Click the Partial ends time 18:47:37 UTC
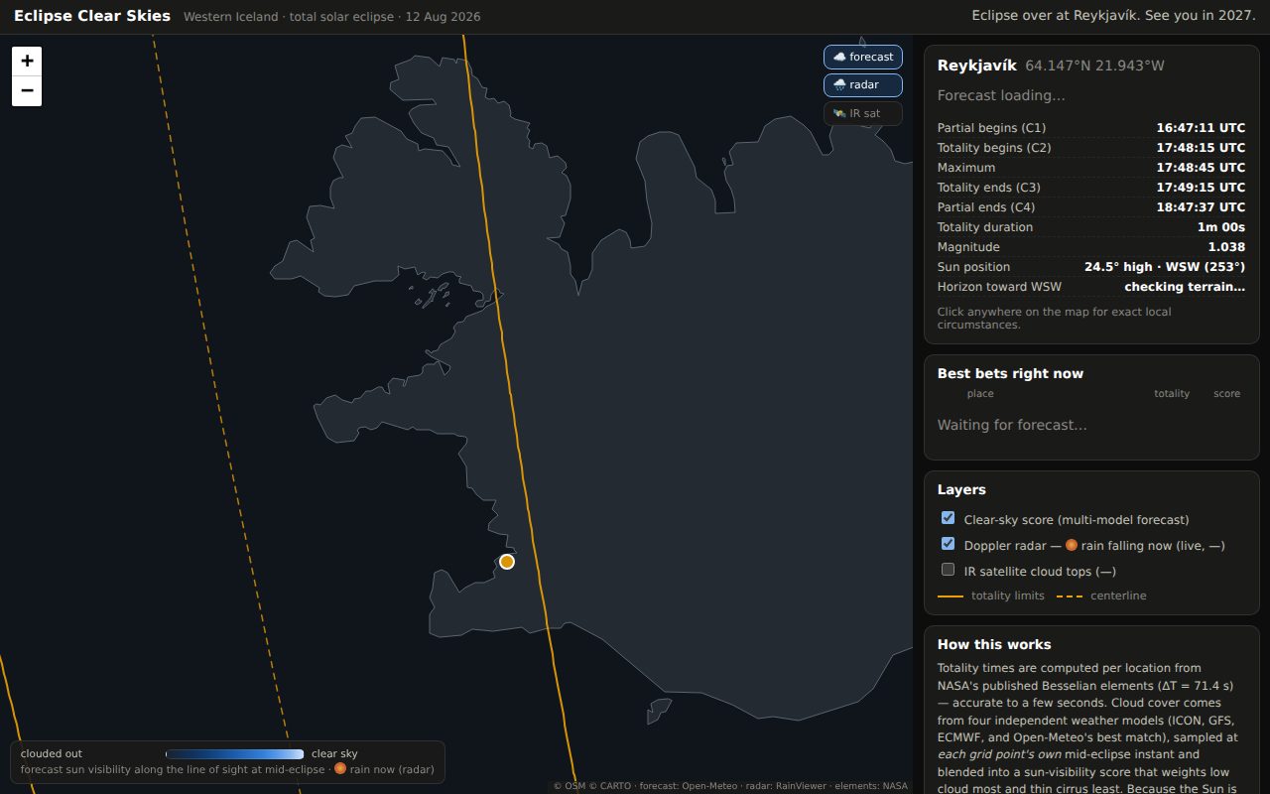1270x794 pixels. coord(1201,207)
